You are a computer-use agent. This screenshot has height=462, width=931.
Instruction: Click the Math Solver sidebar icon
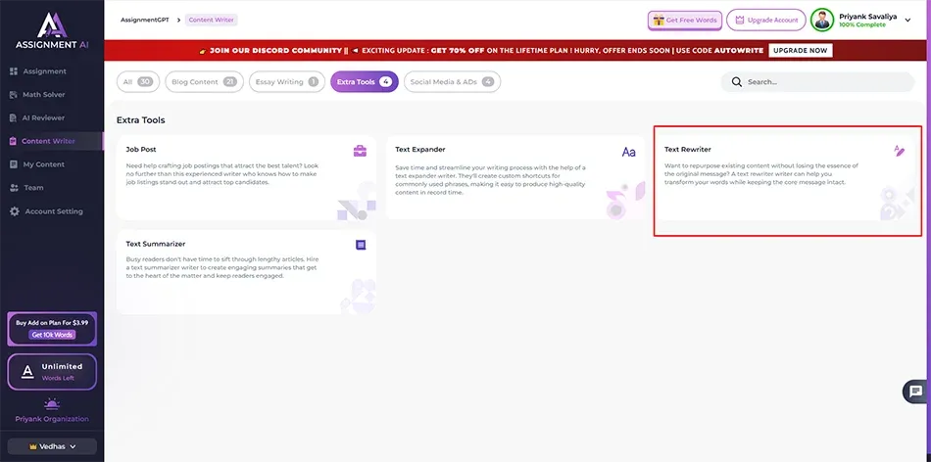point(14,95)
